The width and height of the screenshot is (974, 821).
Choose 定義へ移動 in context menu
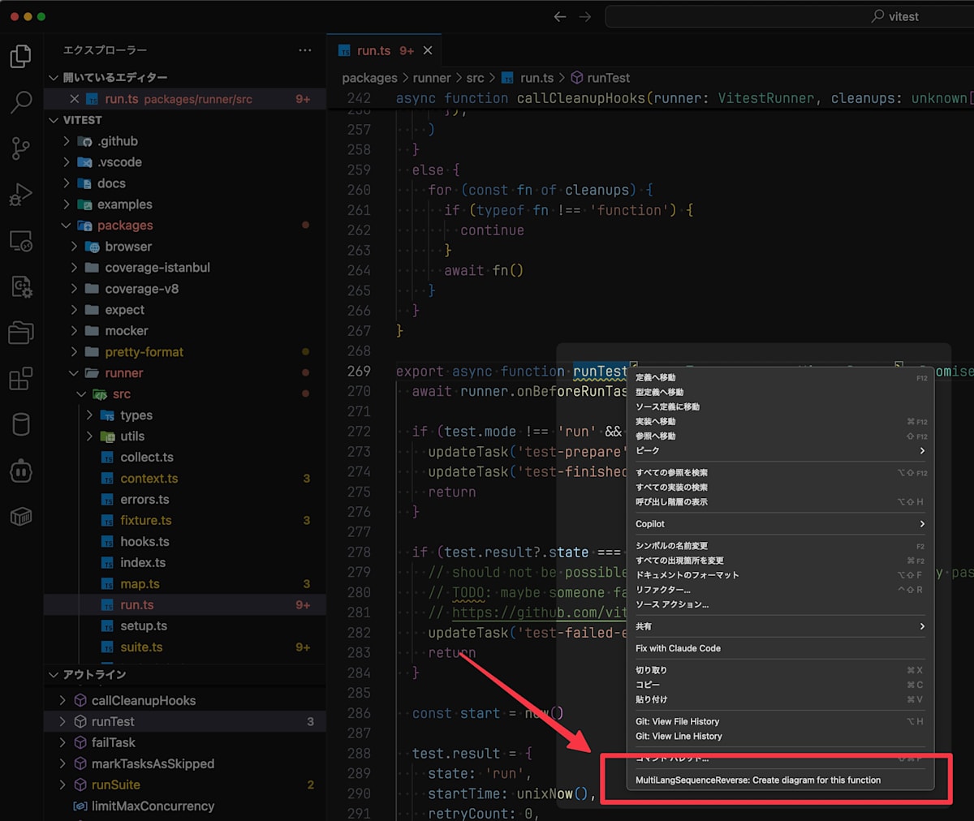[x=782, y=377]
